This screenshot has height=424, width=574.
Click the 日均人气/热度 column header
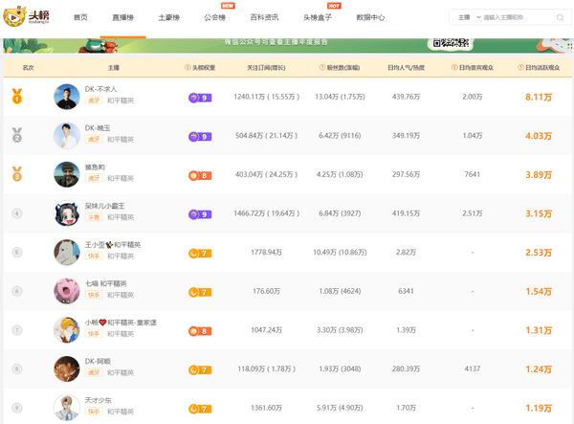pyautogui.click(x=406, y=67)
